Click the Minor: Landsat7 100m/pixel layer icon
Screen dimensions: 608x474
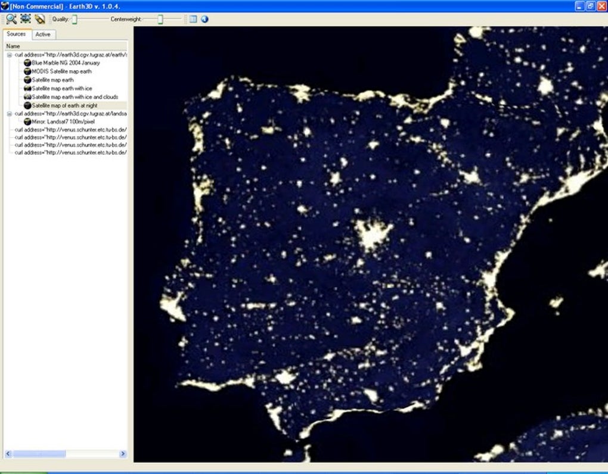point(27,121)
